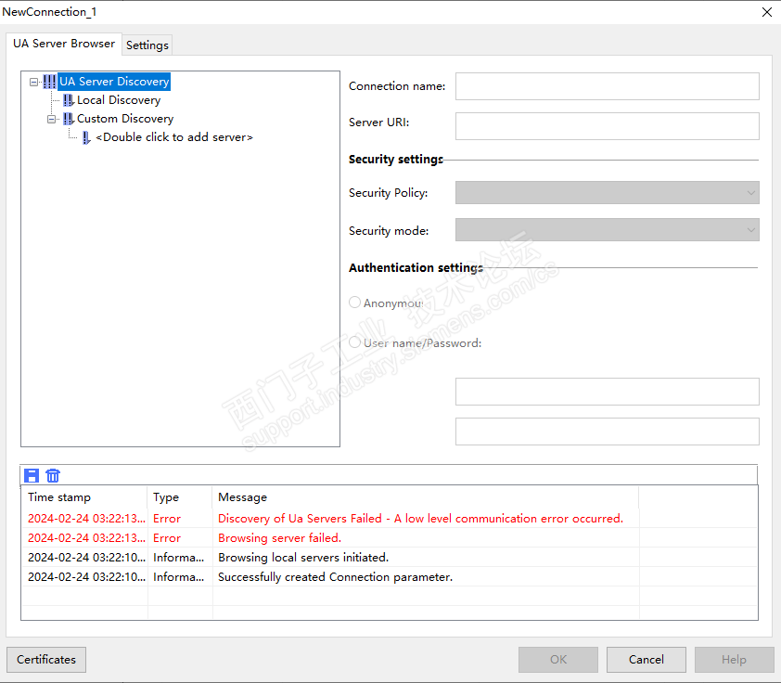Collapse the UA Server Discovery tree node
The height and width of the screenshot is (683, 781).
point(33,82)
